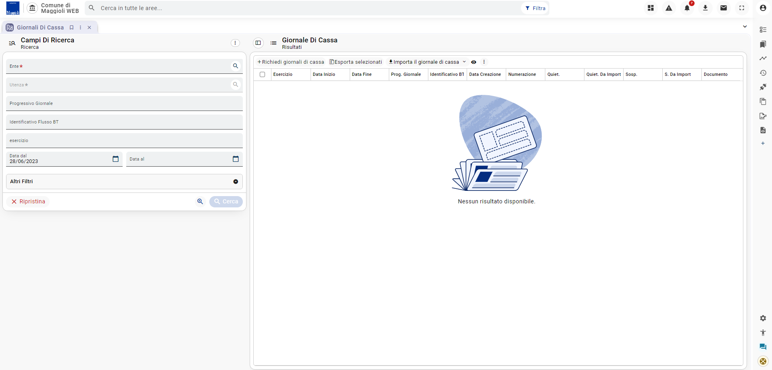The height and width of the screenshot is (370, 772).
Task: Open the trend chart icon in right sidebar
Action: (x=763, y=59)
